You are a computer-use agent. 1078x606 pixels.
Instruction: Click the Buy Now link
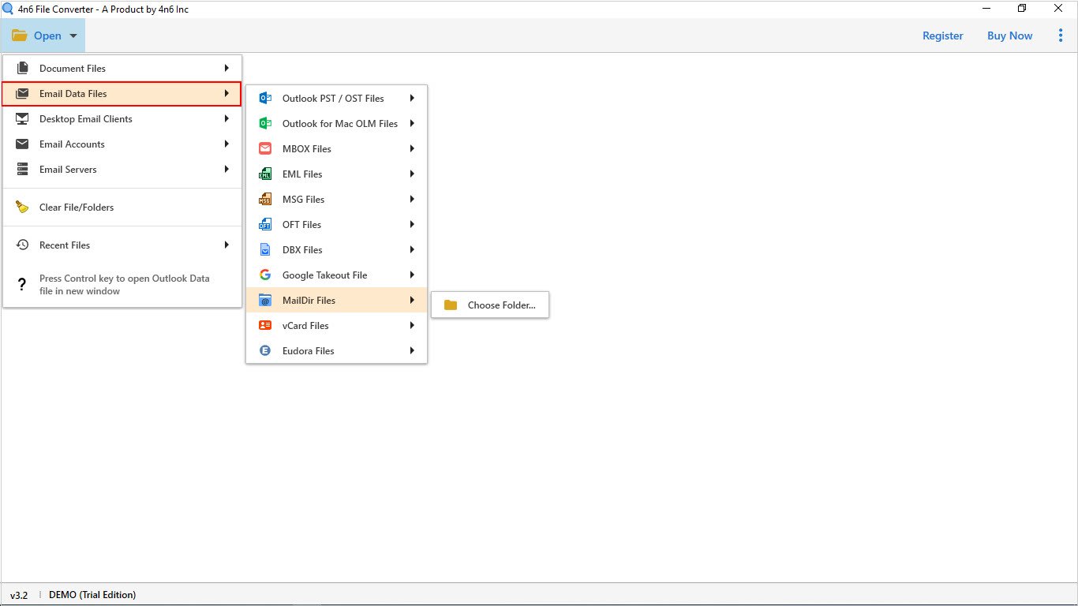click(1009, 36)
